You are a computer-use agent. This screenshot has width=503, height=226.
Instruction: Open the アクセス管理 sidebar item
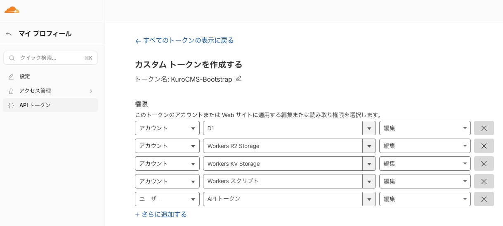50,91
